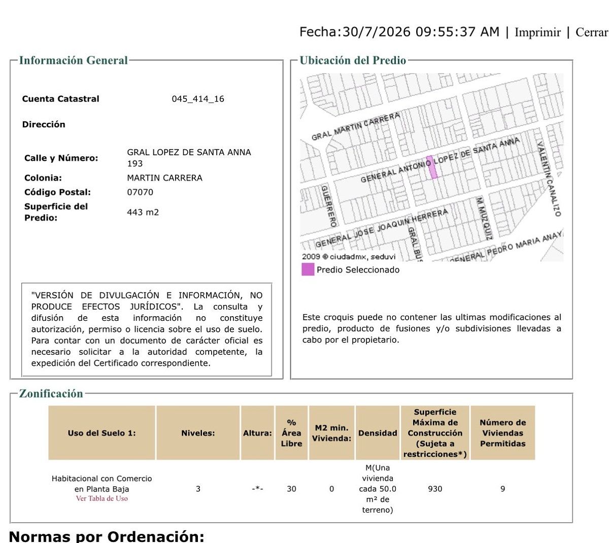The image size is (609, 543).
Task: Click the Densidad column header
Action: coord(378,433)
